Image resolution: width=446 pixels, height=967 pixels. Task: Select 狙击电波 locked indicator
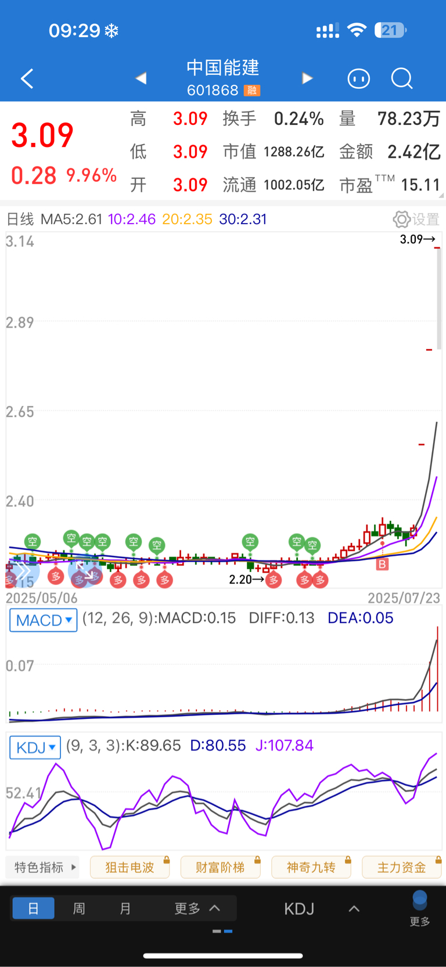click(x=130, y=867)
